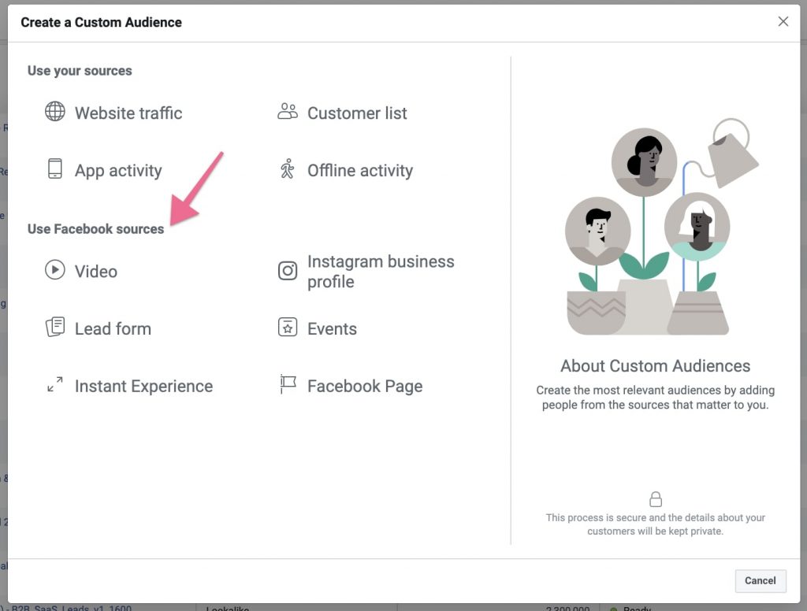Pick the Facebook Page text option
Viewport: 807px width, 611px height.
tap(365, 387)
